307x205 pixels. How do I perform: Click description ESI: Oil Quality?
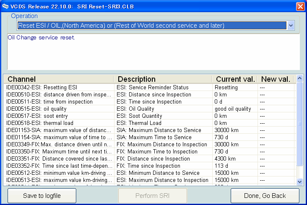click(135, 109)
